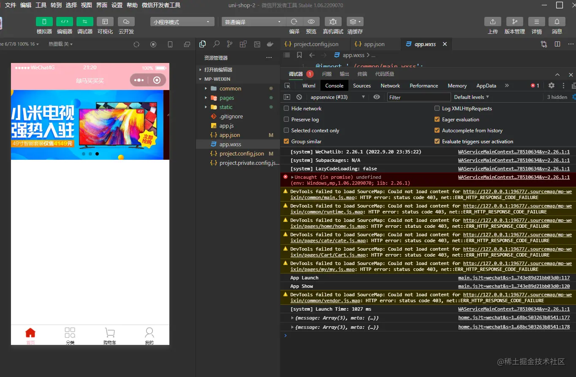Image resolution: width=576 pixels, height=377 pixels.
Task: Open the Messages (消息) bell icon
Action: tap(557, 22)
